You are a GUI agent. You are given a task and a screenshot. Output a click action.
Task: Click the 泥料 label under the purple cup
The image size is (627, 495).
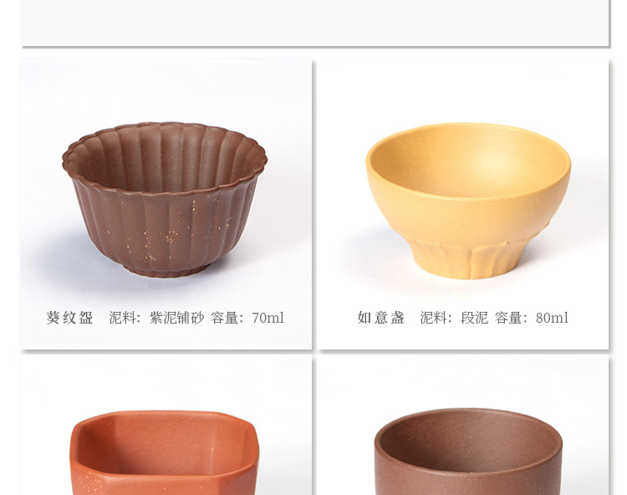pyautogui.click(x=122, y=318)
